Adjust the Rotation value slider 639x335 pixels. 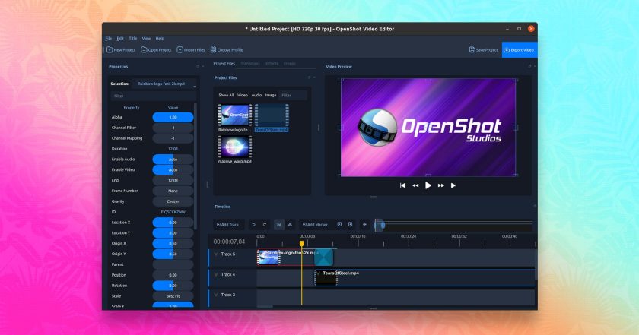tap(173, 286)
